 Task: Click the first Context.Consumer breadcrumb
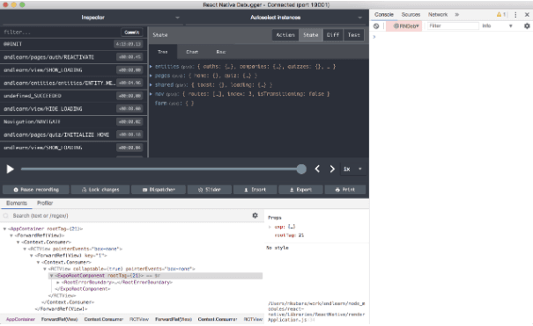(x=103, y=319)
